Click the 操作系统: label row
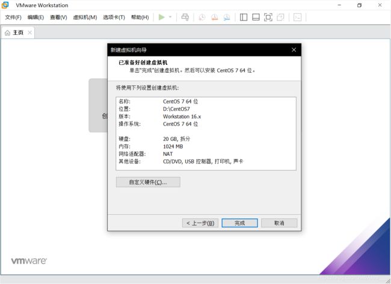 click(129, 124)
